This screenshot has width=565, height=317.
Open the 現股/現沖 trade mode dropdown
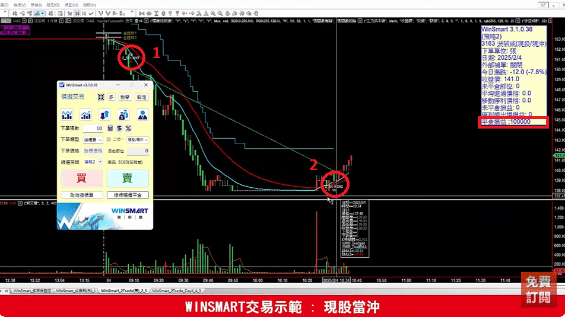coord(138,140)
